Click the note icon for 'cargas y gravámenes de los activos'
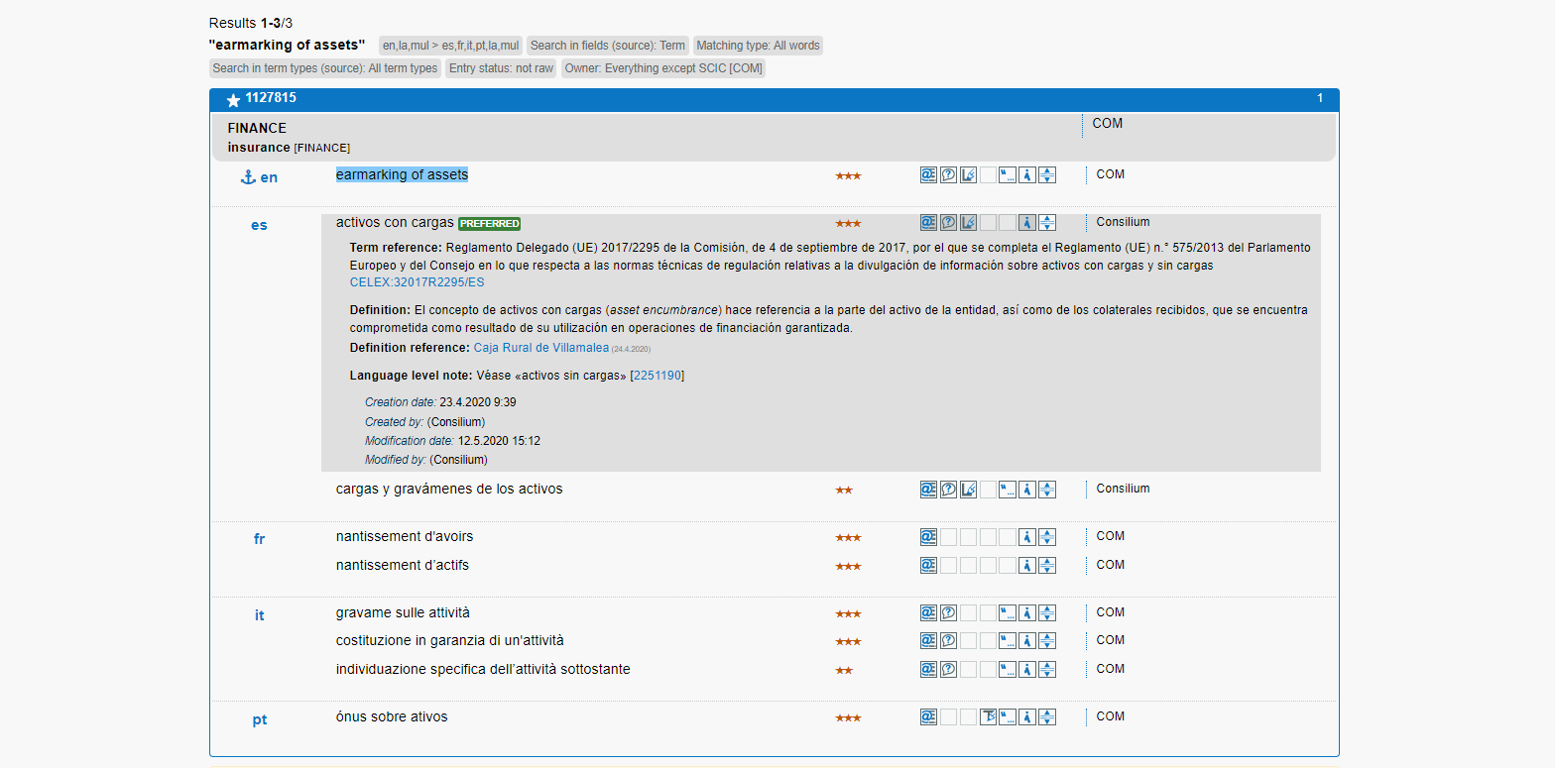This screenshot has width=1555, height=768. [968, 490]
